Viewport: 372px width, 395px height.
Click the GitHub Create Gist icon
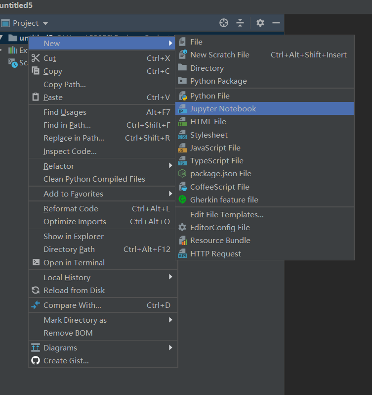[36, 360]
